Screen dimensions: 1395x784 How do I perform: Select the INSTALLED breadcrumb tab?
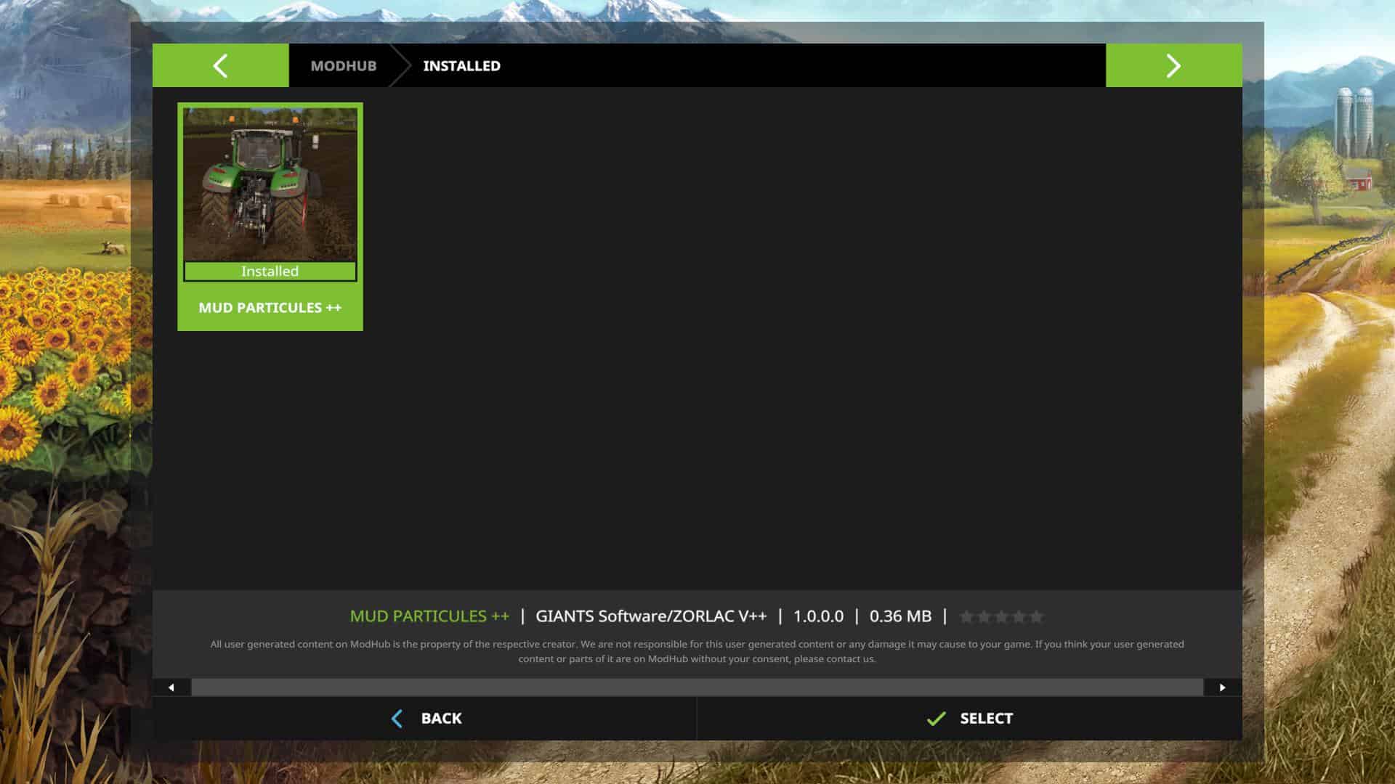(461, 66)
